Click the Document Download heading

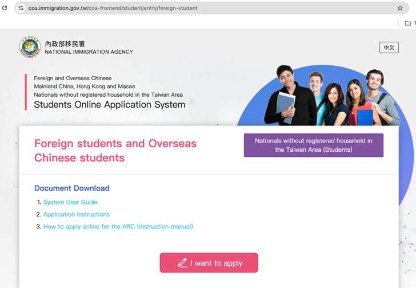[x=72, y=188]
